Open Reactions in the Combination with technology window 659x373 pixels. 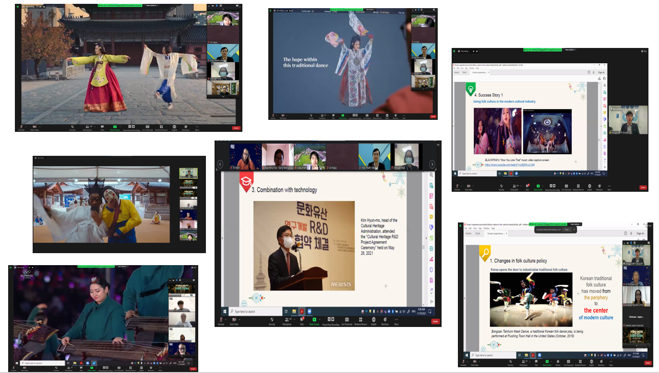[x=385, y=322]
